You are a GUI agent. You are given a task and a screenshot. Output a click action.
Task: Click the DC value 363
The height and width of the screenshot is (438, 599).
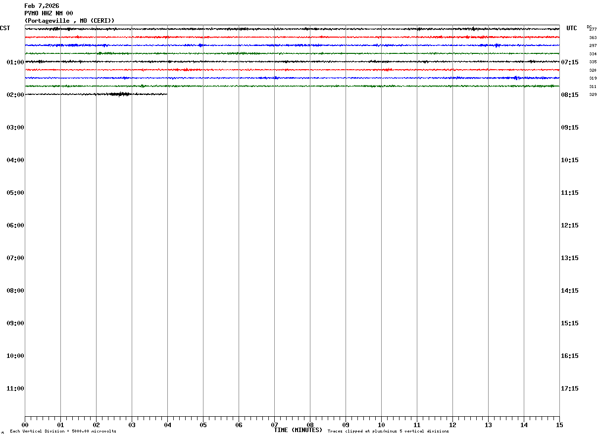click(x=593, y=38)
